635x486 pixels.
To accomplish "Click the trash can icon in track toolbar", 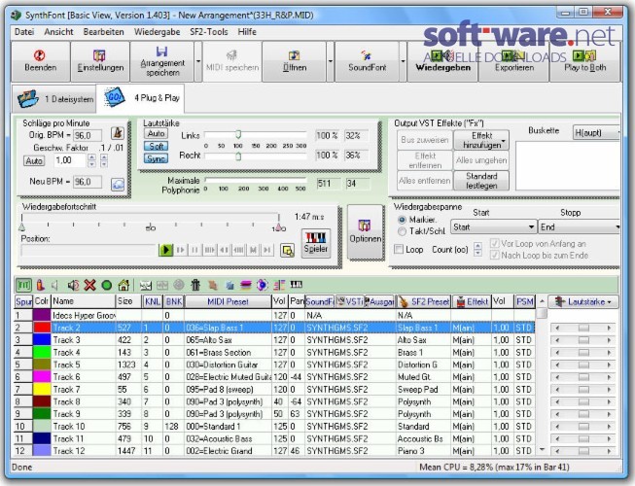I will 195,286.
